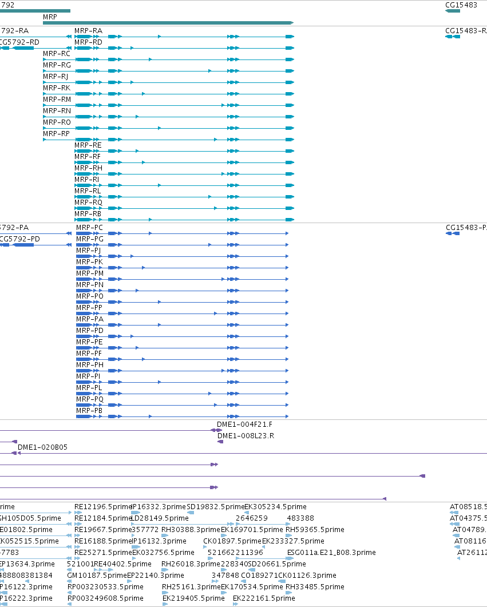Open transcript MRP-RA
The image size is (487, 607).
click(x=88, y=30)
